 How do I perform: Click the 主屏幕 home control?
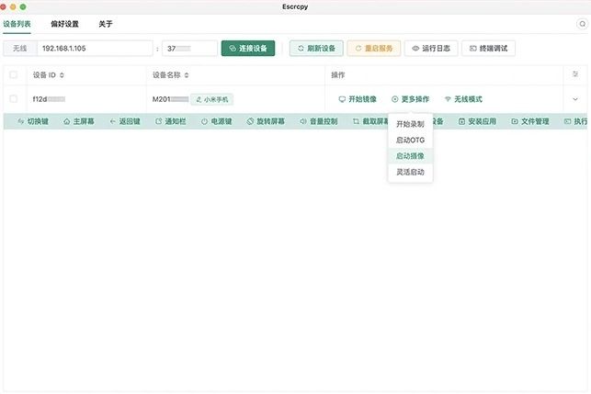tap(79, 121)
